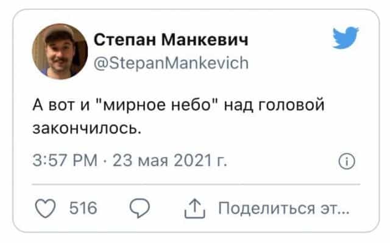Like the tweet with the heart icon

(x=45, y=208)
